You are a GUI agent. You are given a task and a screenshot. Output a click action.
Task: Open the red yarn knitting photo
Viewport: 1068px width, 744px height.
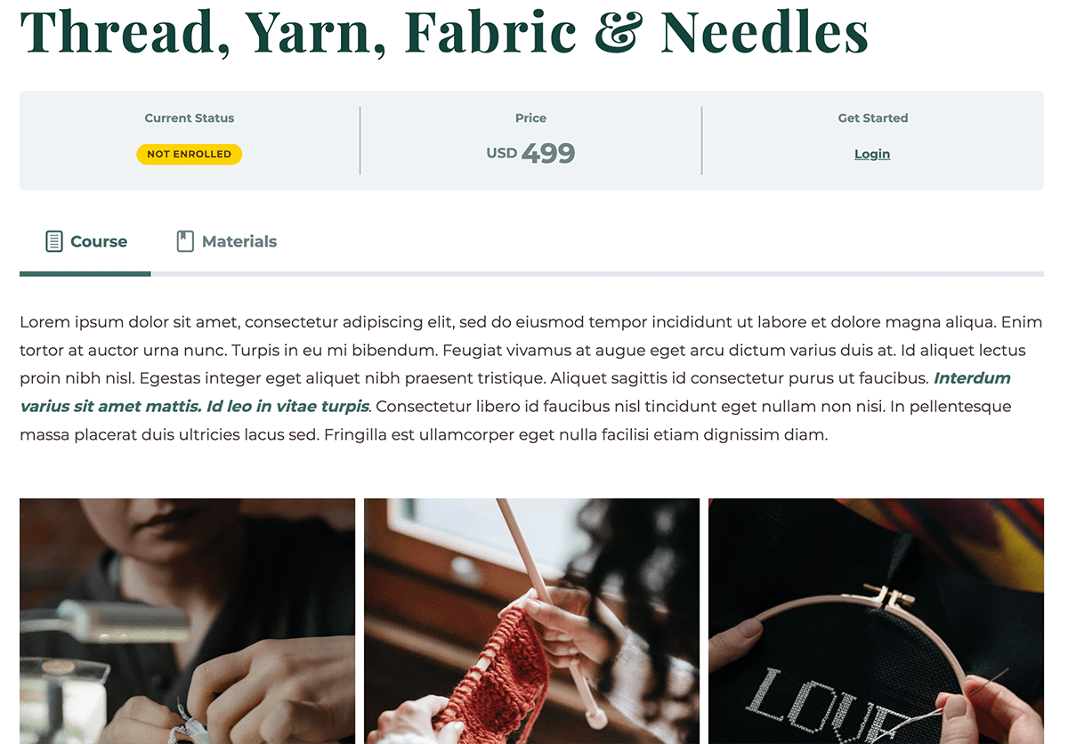click(531, 621)
